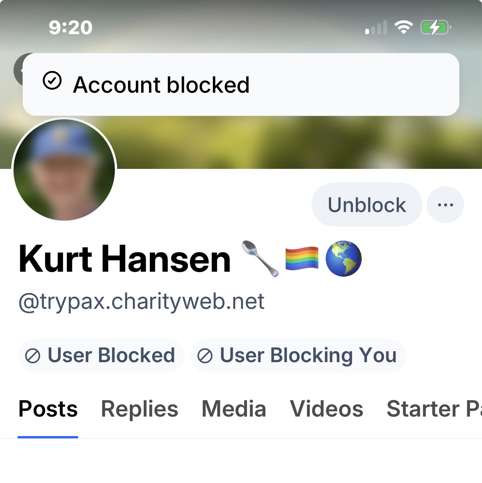Viewport: 482px width, 483px height.
Task: Tap the Kurt Hansen display name
Action: [125, 259]
